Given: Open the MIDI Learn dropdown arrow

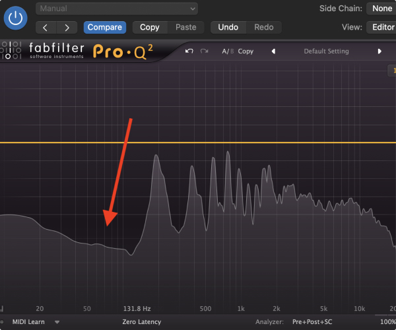Looking at the screenshot, I should click(x=57, y=322).
